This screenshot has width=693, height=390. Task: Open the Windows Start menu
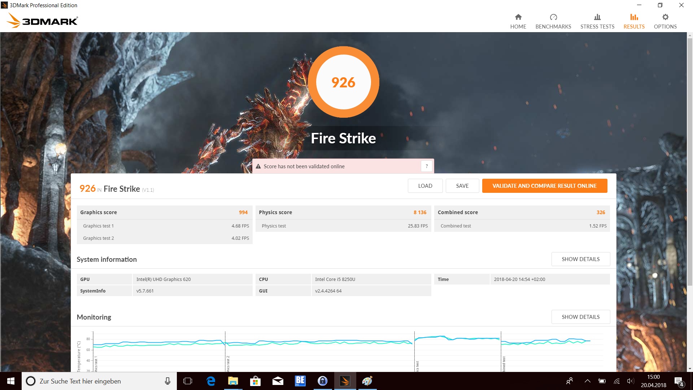[x=11, y=381]
